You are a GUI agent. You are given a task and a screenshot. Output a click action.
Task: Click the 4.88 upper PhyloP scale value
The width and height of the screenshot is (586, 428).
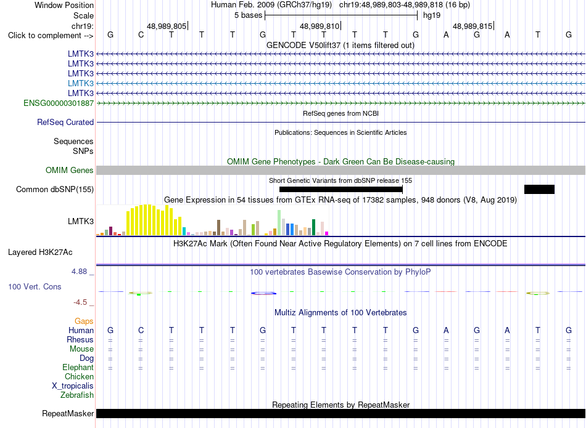[x=79, y=272]
